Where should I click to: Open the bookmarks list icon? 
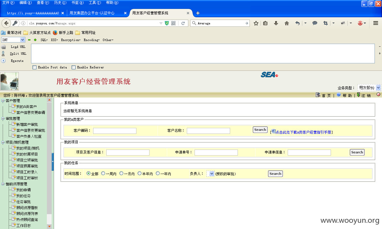[x=265, y=23]
